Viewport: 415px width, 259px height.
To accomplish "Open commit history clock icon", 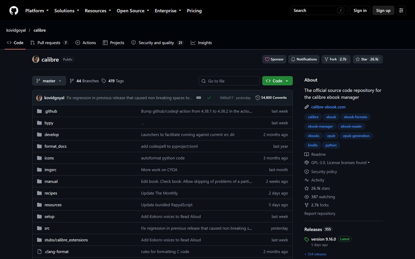I will click(258, 98).
